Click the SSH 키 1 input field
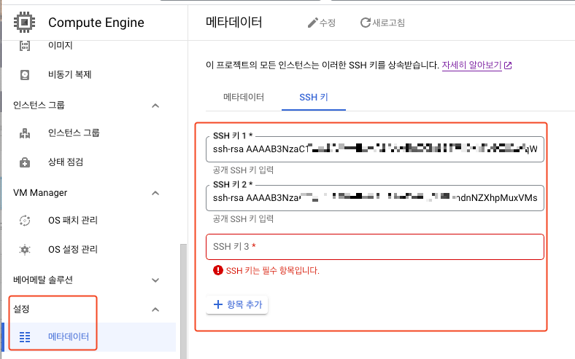Image resolution: width=575 pixels, height=359 pixels. [x=375, y=149]
